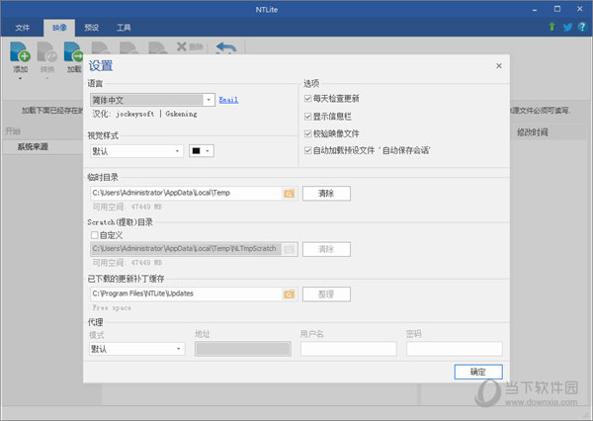Browse folder for Updates cache path
The width and height of the screenshot is (593, 421).
289,295
